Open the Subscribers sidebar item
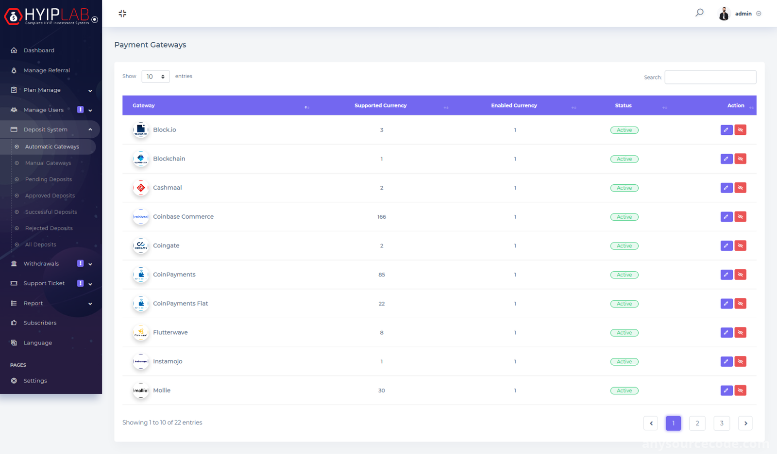 click(40, 323)
